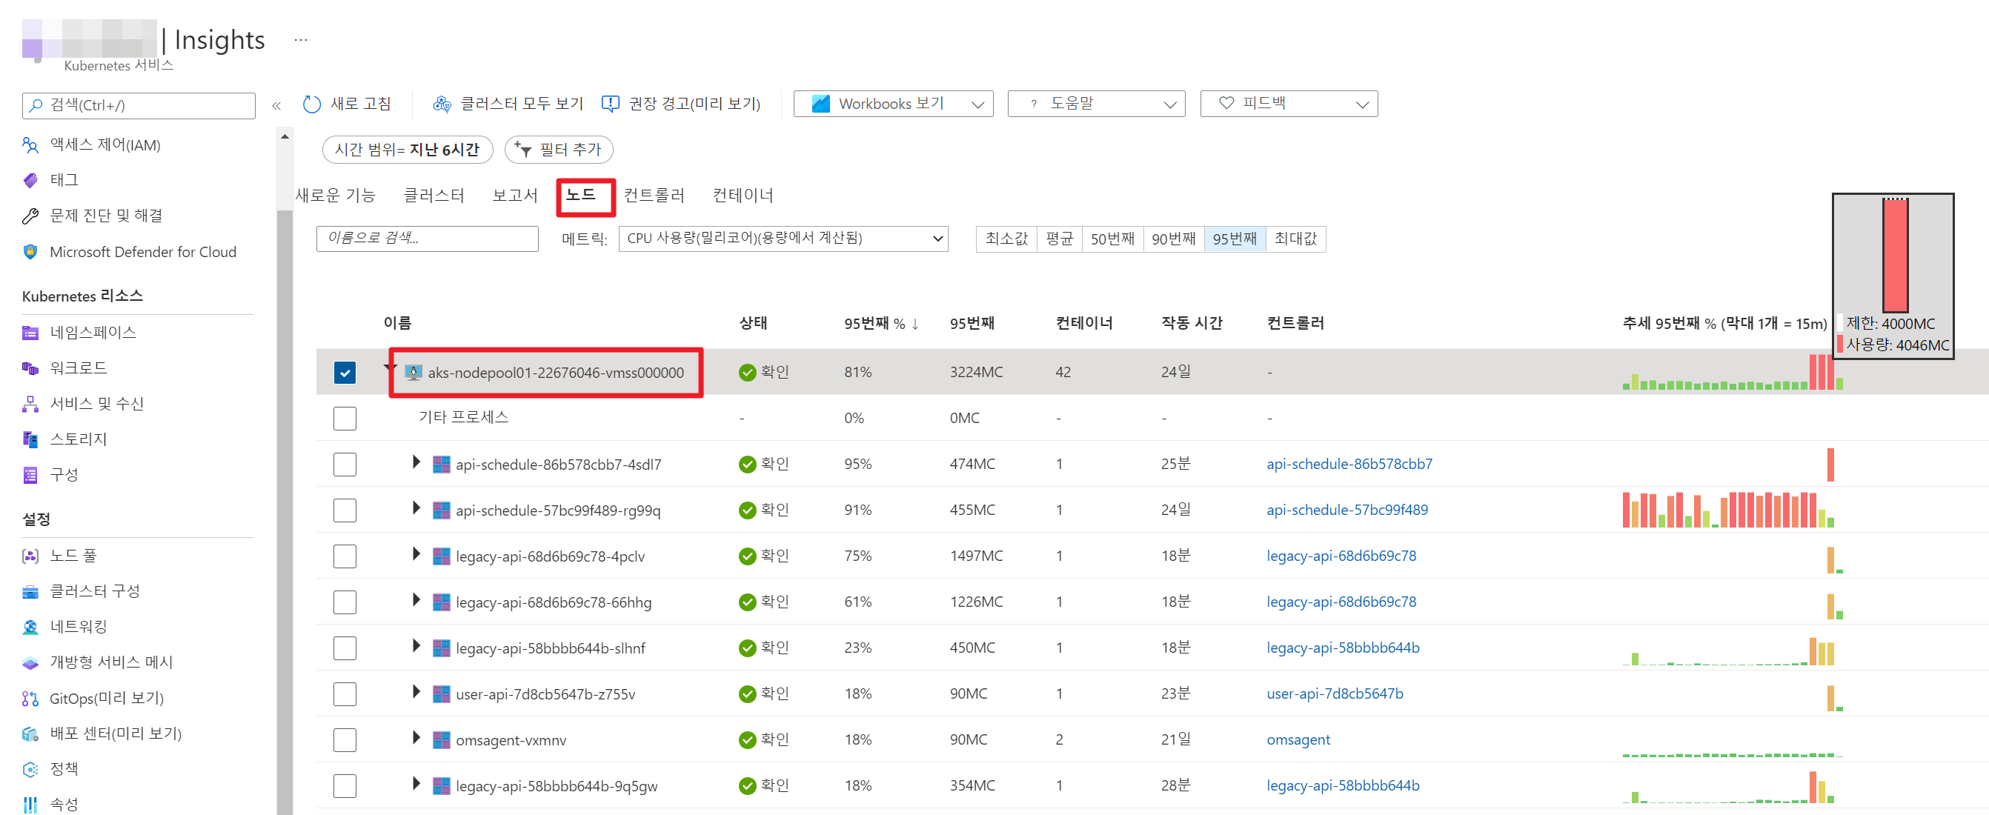Open the 메트릭 CPU usage dropdown
Screen dimensions: 1989x815
pyautogui.click(x=783, y=239)
